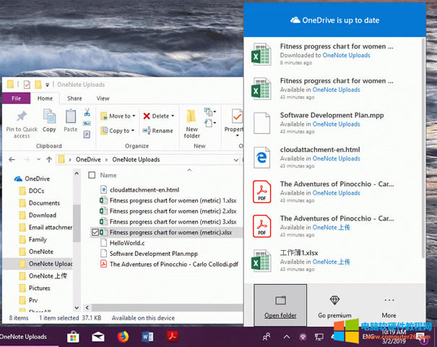Click the New folder icon
This screenshot has height=347, width=437.
pos(192,117)
